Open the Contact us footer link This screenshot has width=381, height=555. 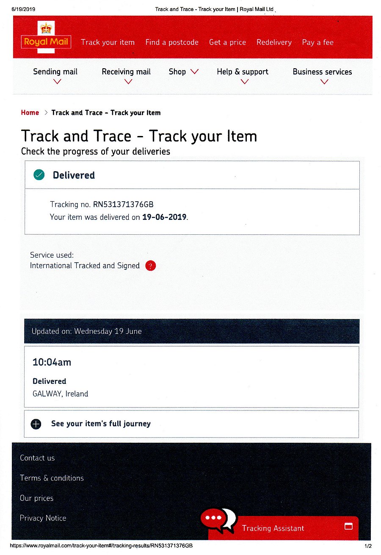37,458
